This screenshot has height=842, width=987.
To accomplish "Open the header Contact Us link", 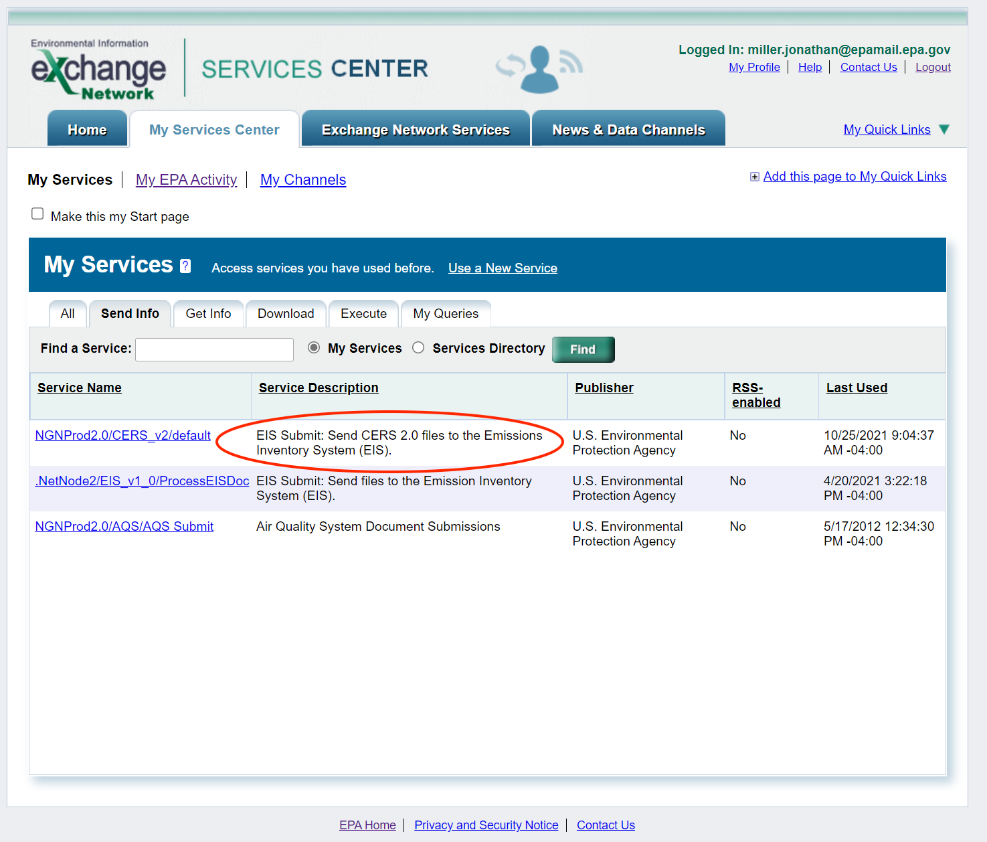I will 869,67.
